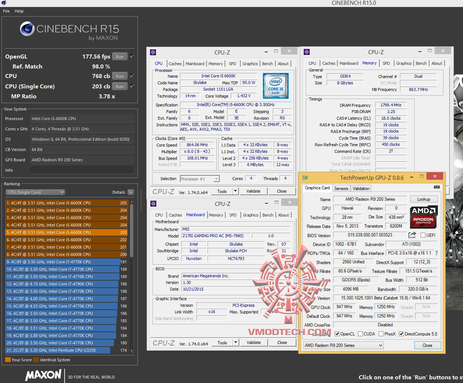Click Validate in CPU-Z Mainboard window
Image resolution: width=463 pixels, height=383 pixels.
(254, 342)
